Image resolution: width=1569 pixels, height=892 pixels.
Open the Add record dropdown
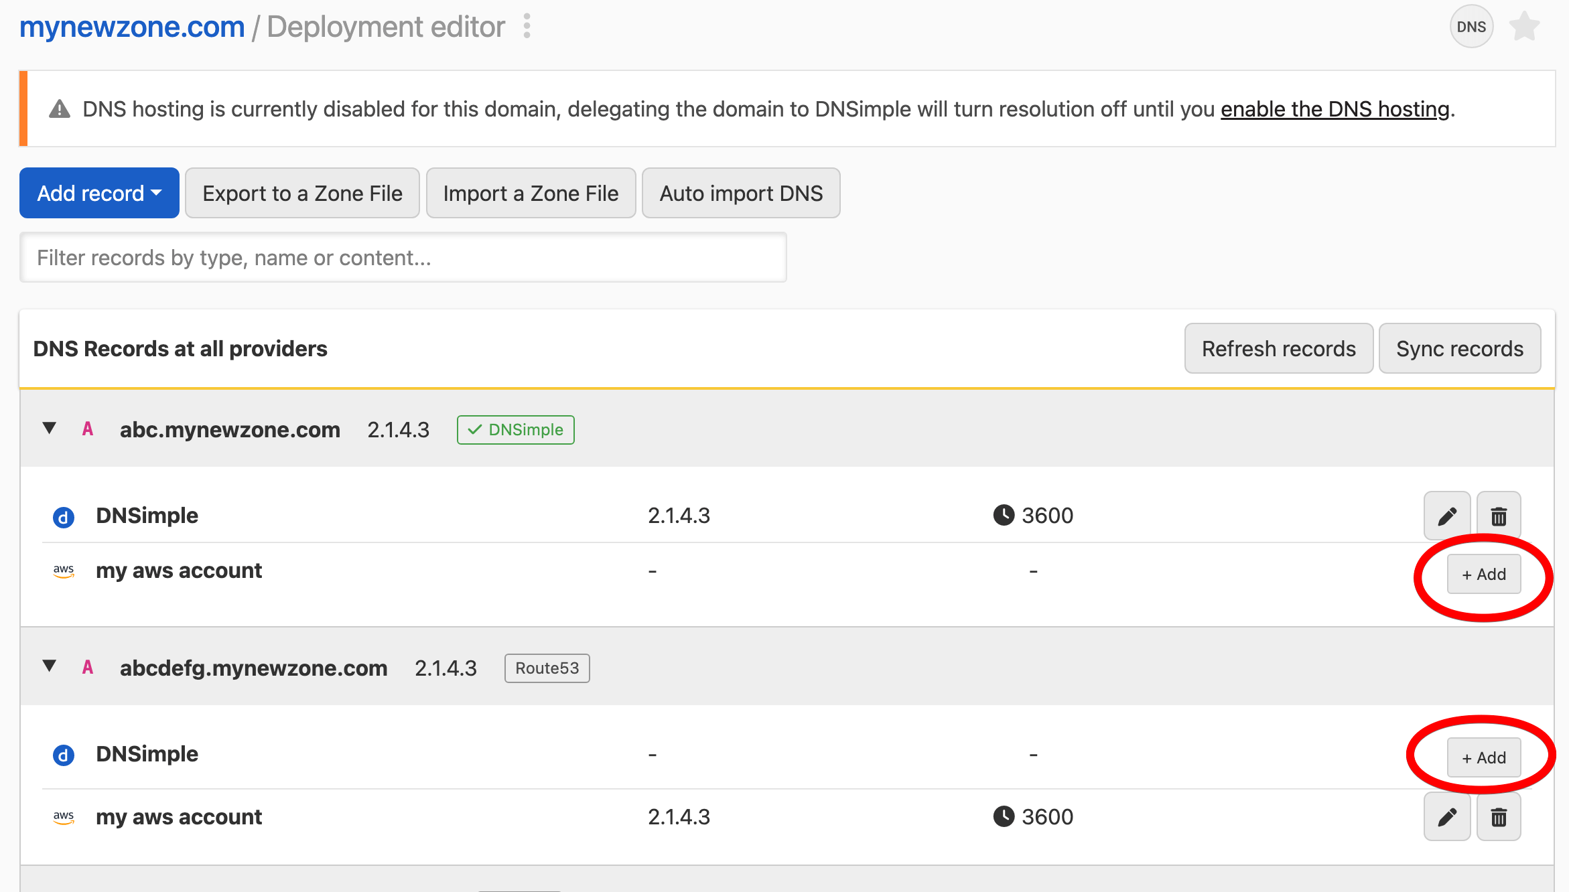pyautogui.click(x=99, y=193)
